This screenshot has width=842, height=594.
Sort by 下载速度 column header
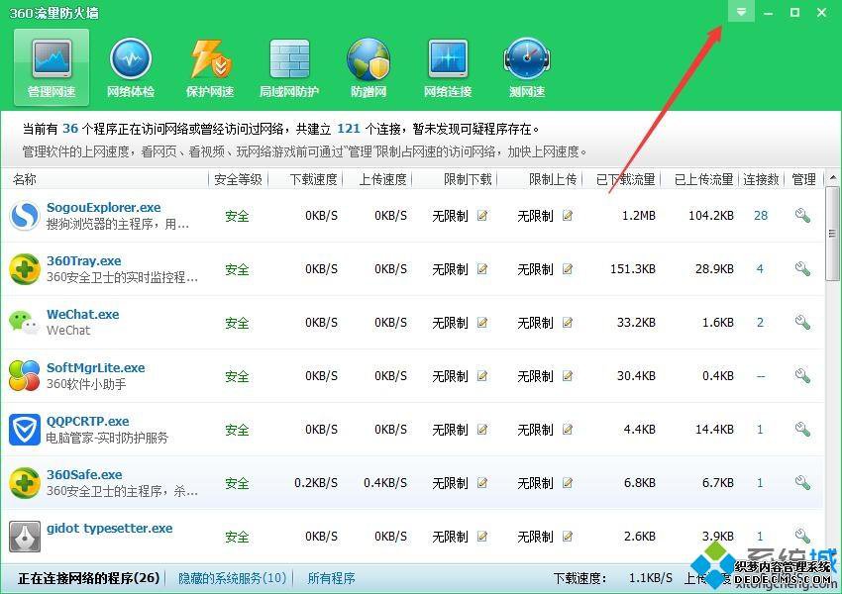click(314, 179)
